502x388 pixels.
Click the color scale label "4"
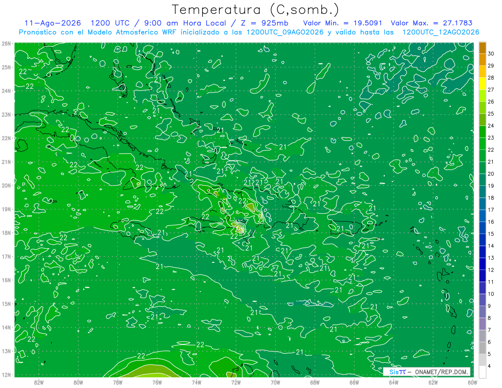click(x=489, y=366)
